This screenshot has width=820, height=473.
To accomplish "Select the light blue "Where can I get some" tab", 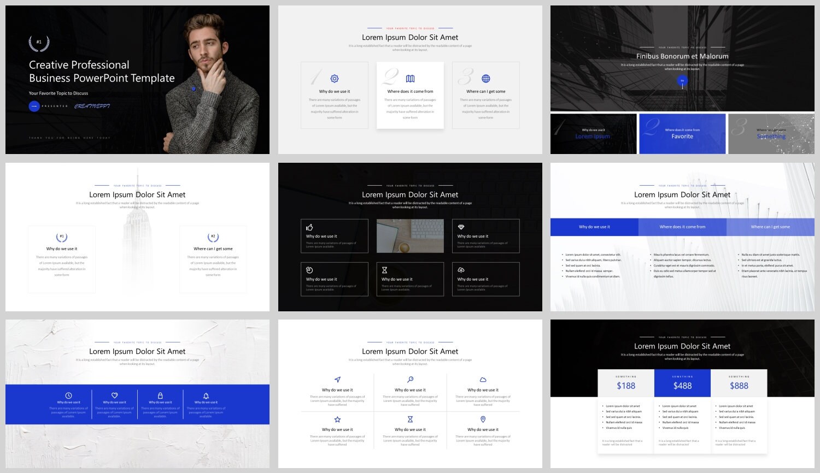I will click(770, 227).
